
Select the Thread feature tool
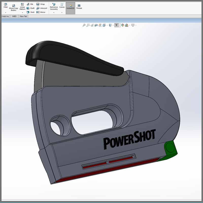click(x=79, y=7)
